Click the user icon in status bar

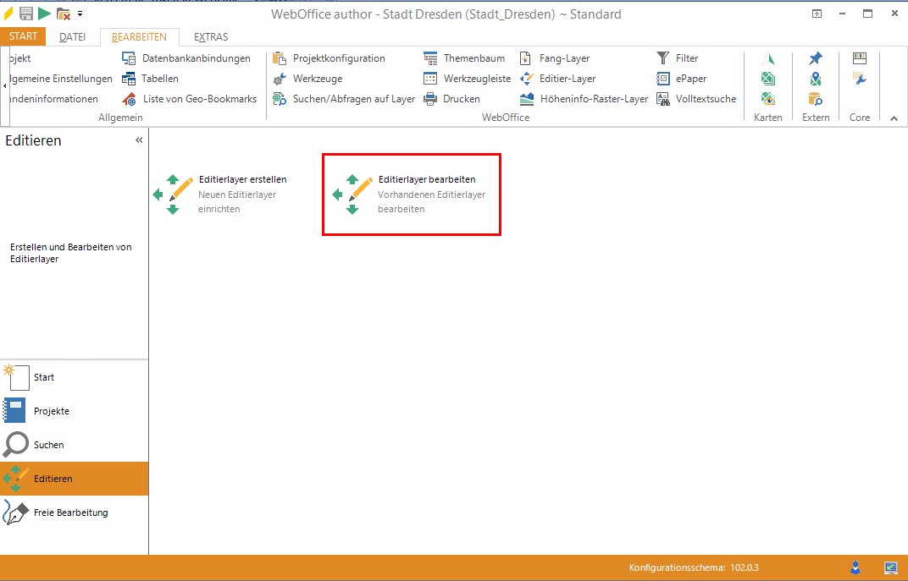tap(856, 567)
